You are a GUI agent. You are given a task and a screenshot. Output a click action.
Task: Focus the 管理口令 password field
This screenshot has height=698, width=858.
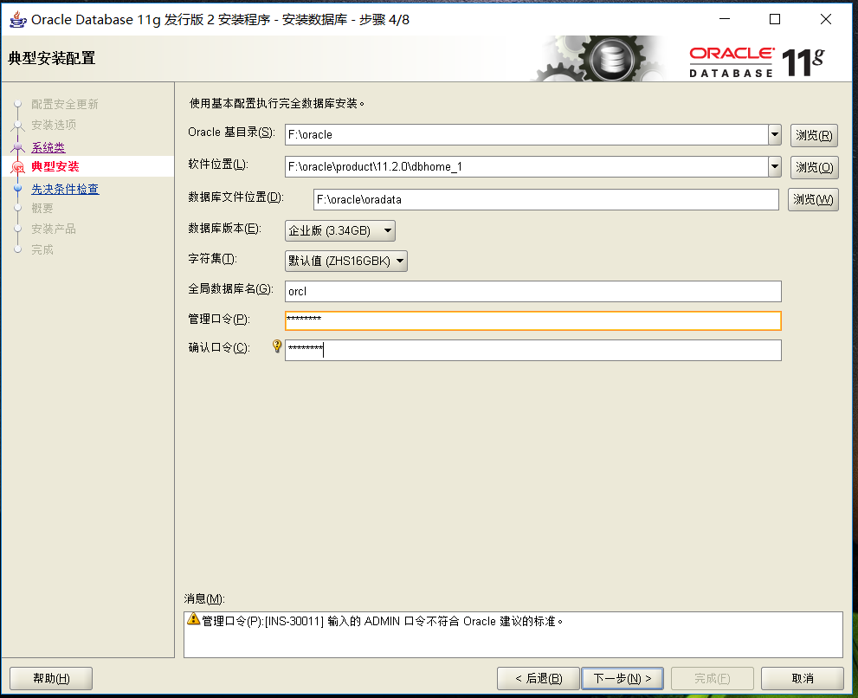point(533,320)
